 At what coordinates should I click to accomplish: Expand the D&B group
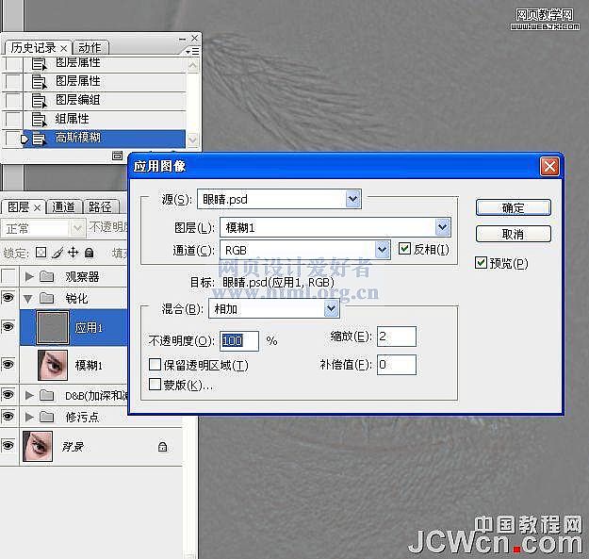(x=29, y=395)
